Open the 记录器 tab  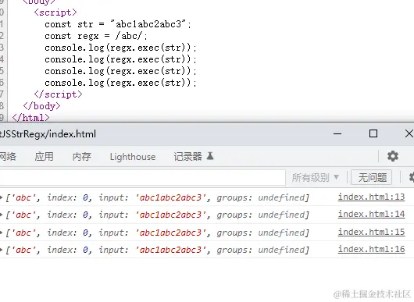(187, 156)
